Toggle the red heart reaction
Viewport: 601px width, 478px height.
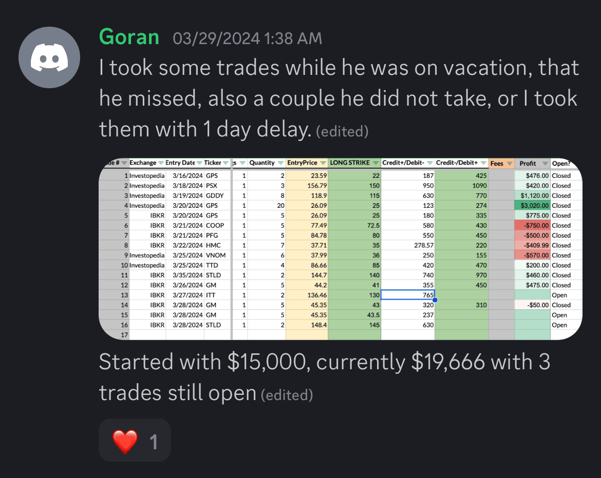click(x=135, y=441)
